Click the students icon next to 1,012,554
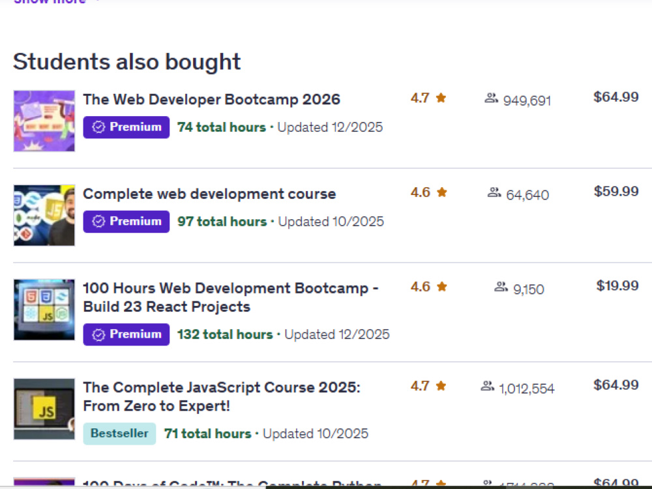Viewport: 652px width, 489px height. (487, 386)
